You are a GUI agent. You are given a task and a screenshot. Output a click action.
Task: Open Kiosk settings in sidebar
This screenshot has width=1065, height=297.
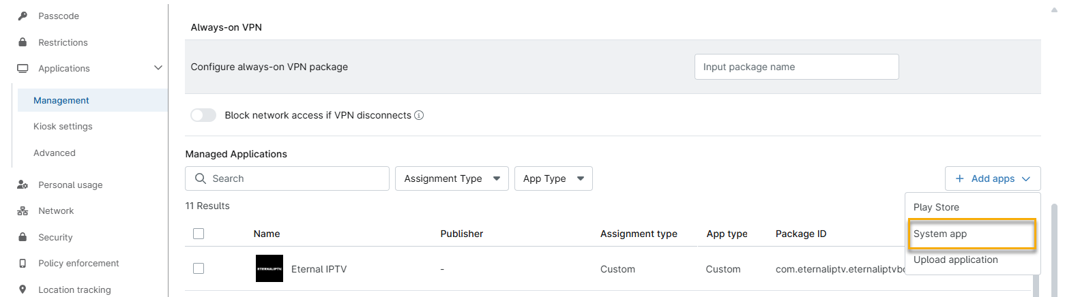(63, 127)
